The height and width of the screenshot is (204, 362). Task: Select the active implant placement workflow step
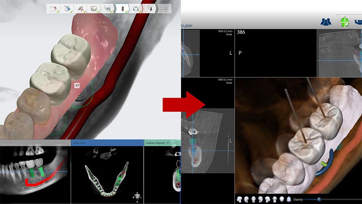pyautogui.click(x=122, y=8)
